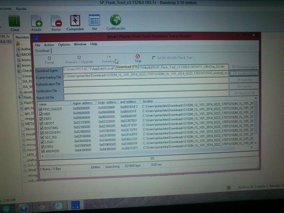Click the Flash Tool taskbar icon
Viewport: 284px width, 213px height.
coord(75,205)
